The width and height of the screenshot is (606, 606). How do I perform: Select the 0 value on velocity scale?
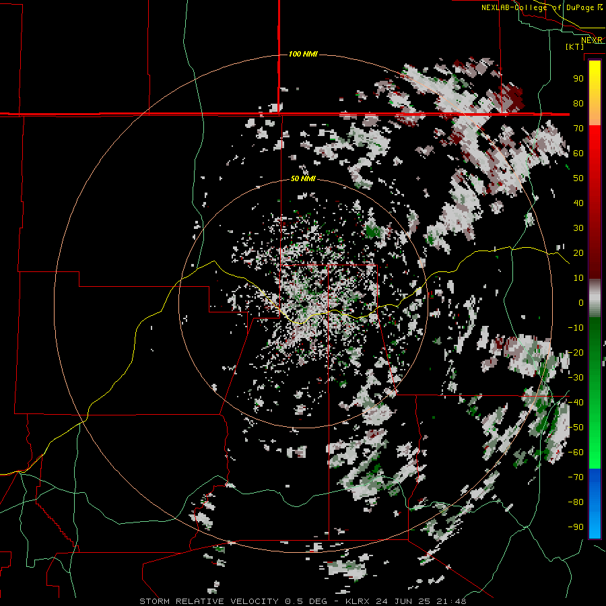[581, 302]
